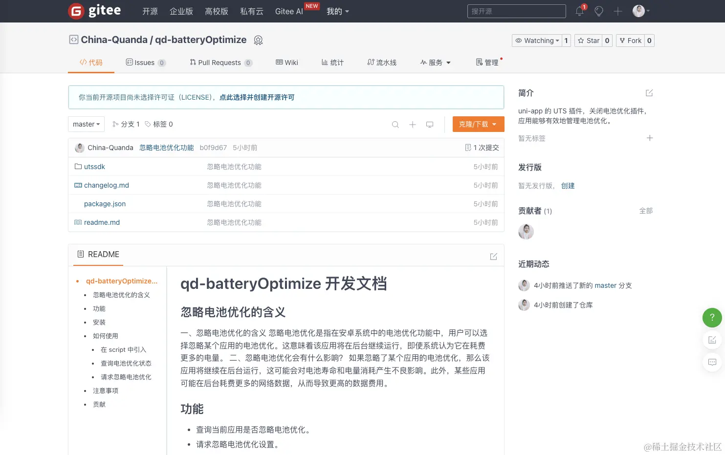
Task: Click the Gitee logo
Action: pos(94,11)
